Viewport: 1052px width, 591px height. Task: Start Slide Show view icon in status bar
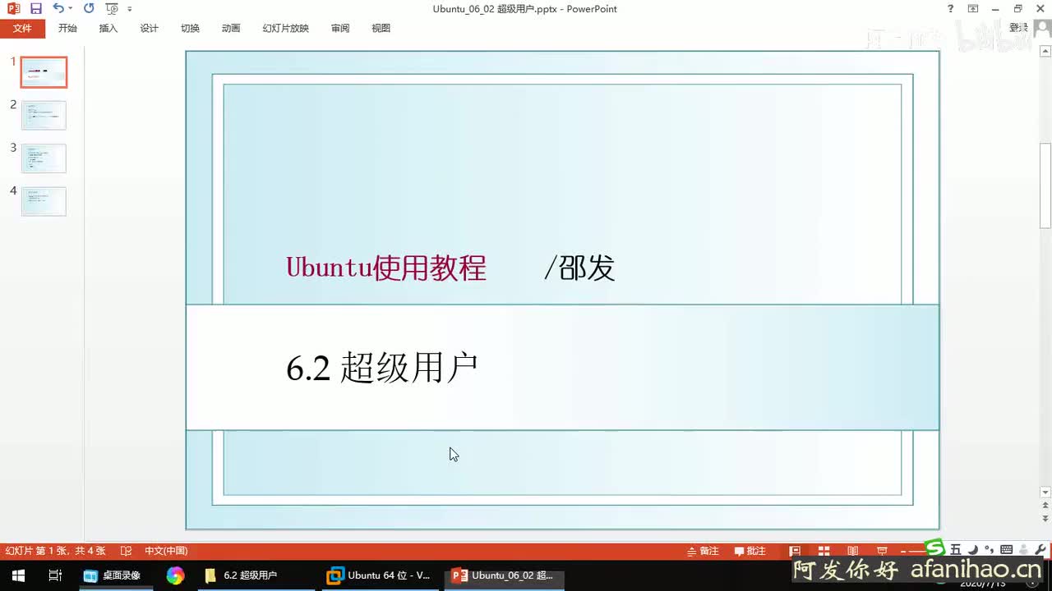[x=882, y=551]
